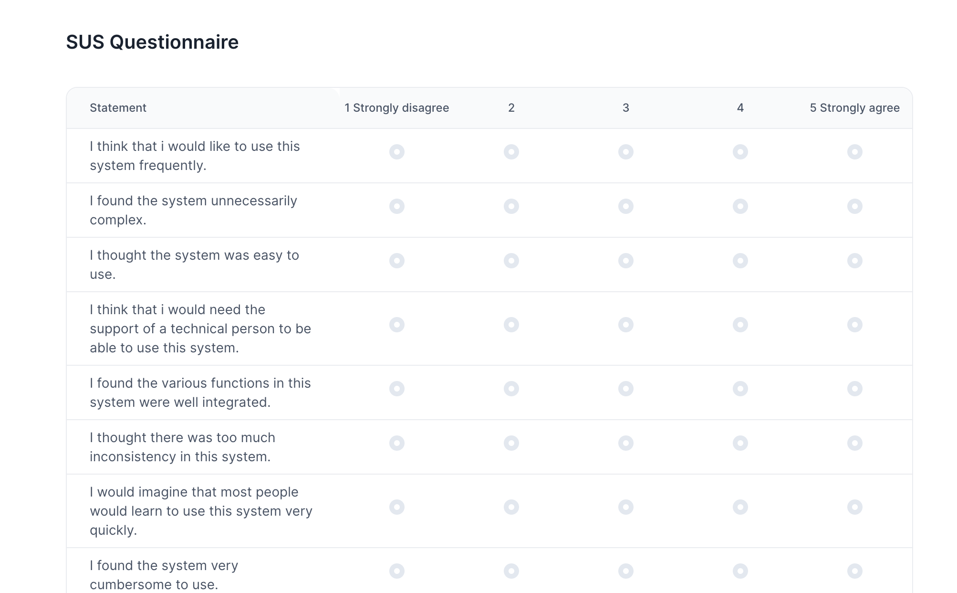Click the '5 Strongly agree' column header
This screenshot has height=593, width=957.
(855, 108)
